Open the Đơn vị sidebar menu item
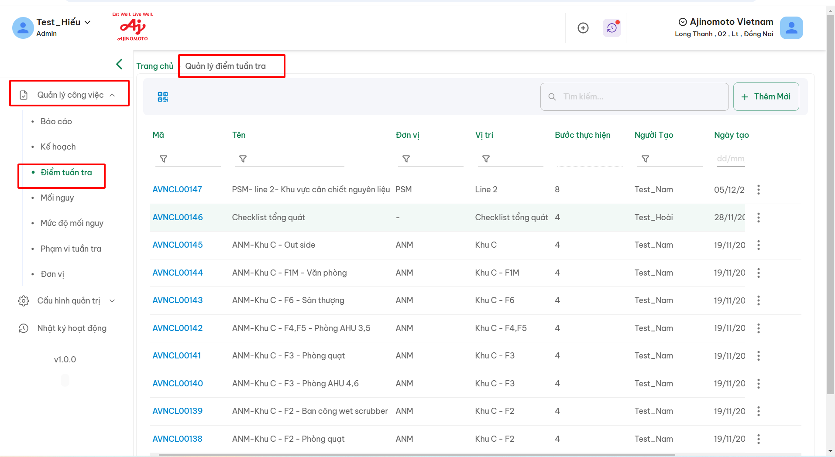Viewport: 835px width, 457px height. coord(52,274)
